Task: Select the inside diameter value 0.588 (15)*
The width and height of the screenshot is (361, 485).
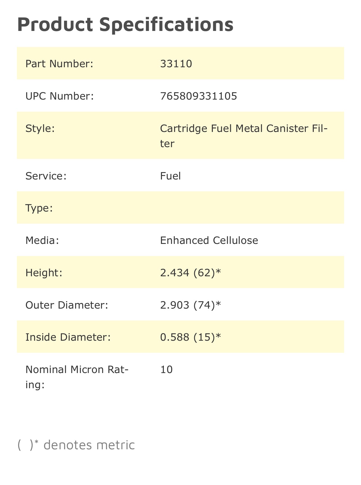Action: pyautogui.click(x=191, y=337)
